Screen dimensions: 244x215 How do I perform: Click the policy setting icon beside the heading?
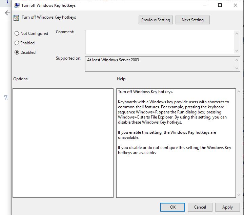tap(16, 18)
